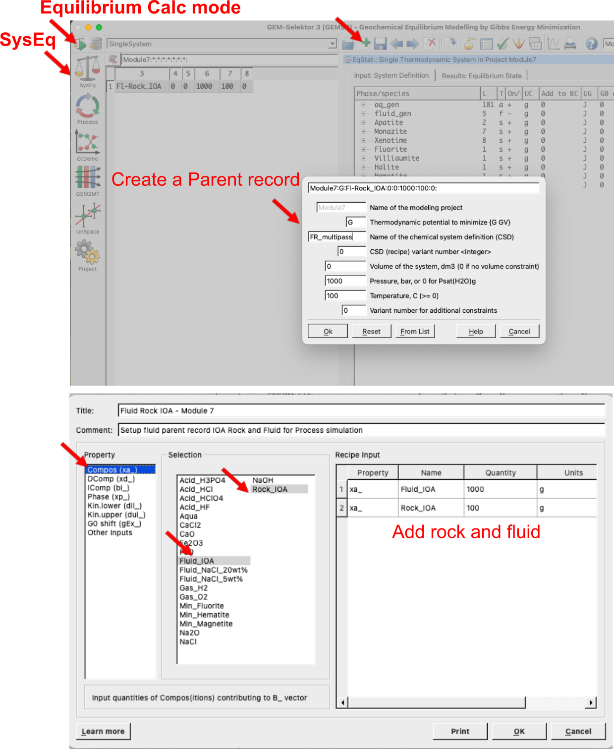Click the Recipe Input scrollbar left arrow
614x749 pixels.
click(342, 702)
